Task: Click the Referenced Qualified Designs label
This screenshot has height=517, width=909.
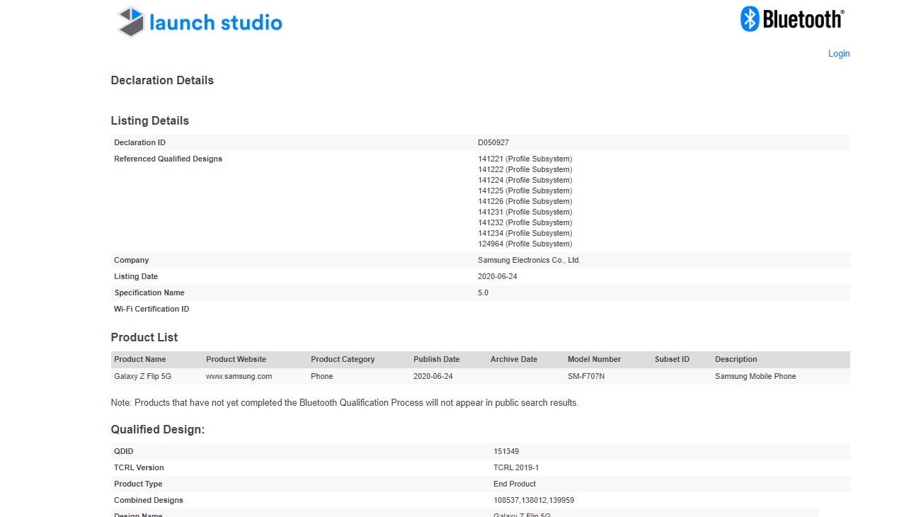Action: [x=168, y=159]
